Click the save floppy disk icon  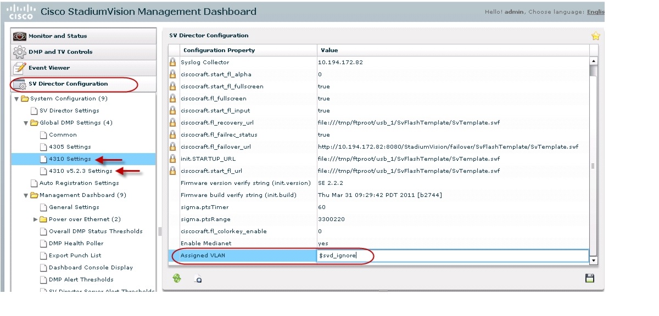(590, 278)
